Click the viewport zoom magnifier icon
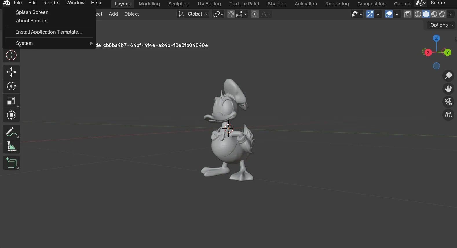Image resolution: width=457 pixels, height=248 pixels. click(448, 76)
